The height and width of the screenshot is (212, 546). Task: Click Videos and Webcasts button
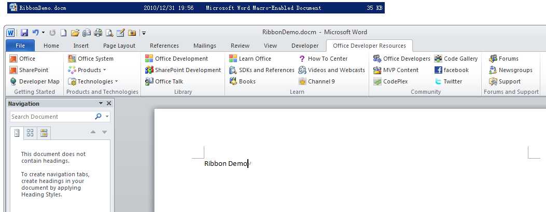[x=331, y=70]
